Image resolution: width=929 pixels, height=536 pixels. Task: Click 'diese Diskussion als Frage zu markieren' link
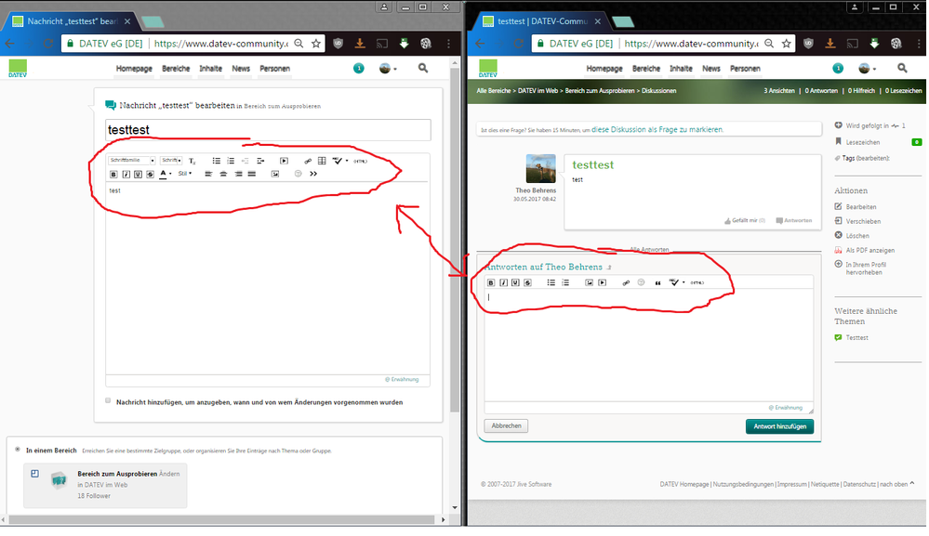tap(657, 129)
